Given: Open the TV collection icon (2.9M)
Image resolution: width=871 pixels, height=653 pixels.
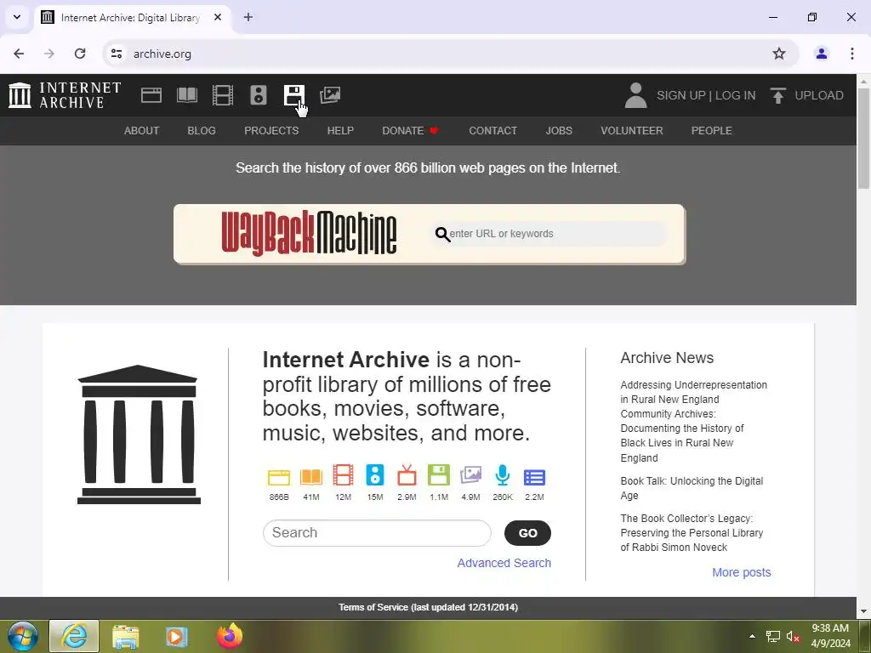Looking at the screenshot, I should [407, 476].
